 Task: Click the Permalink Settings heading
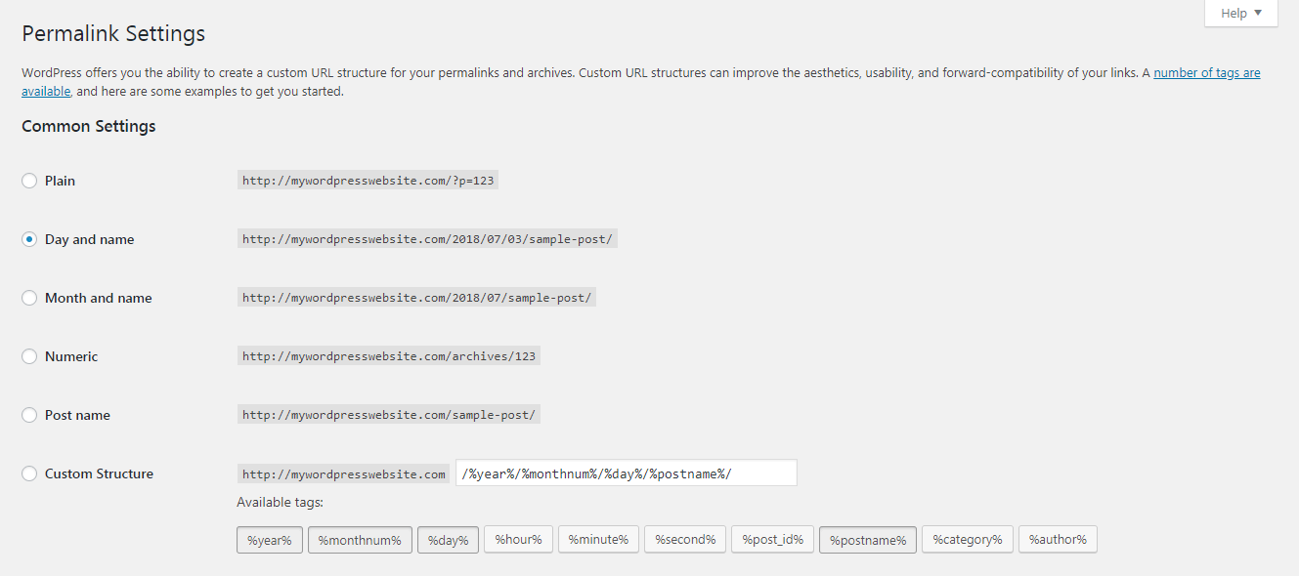[112, 33]
